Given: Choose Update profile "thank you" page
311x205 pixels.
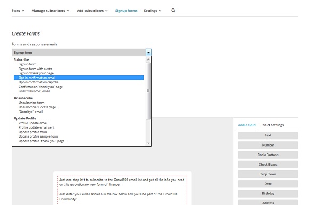Looking at the screenshot, I should 41,141.
